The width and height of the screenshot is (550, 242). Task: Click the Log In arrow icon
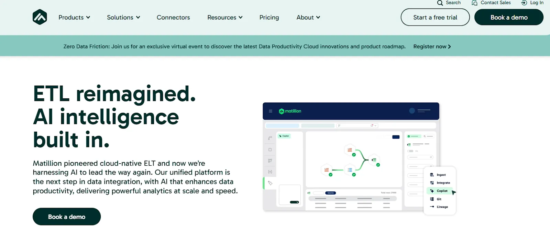click(x=524, y=3)
